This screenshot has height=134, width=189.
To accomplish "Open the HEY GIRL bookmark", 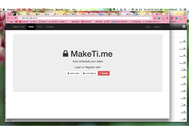I will (x=97, y=22).
